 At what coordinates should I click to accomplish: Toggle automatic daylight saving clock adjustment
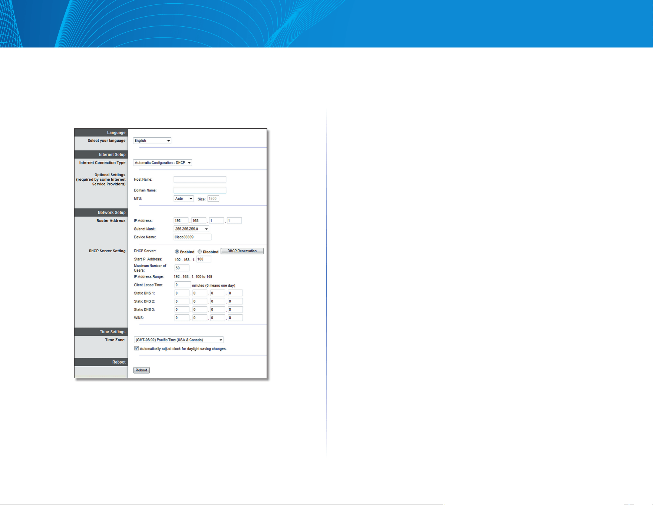coord(136,348)
